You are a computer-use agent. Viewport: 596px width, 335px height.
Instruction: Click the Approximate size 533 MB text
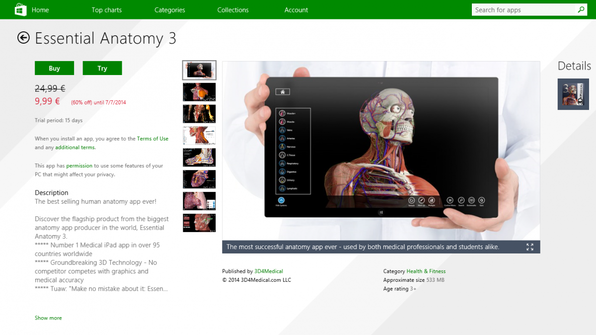click(414, 280)
